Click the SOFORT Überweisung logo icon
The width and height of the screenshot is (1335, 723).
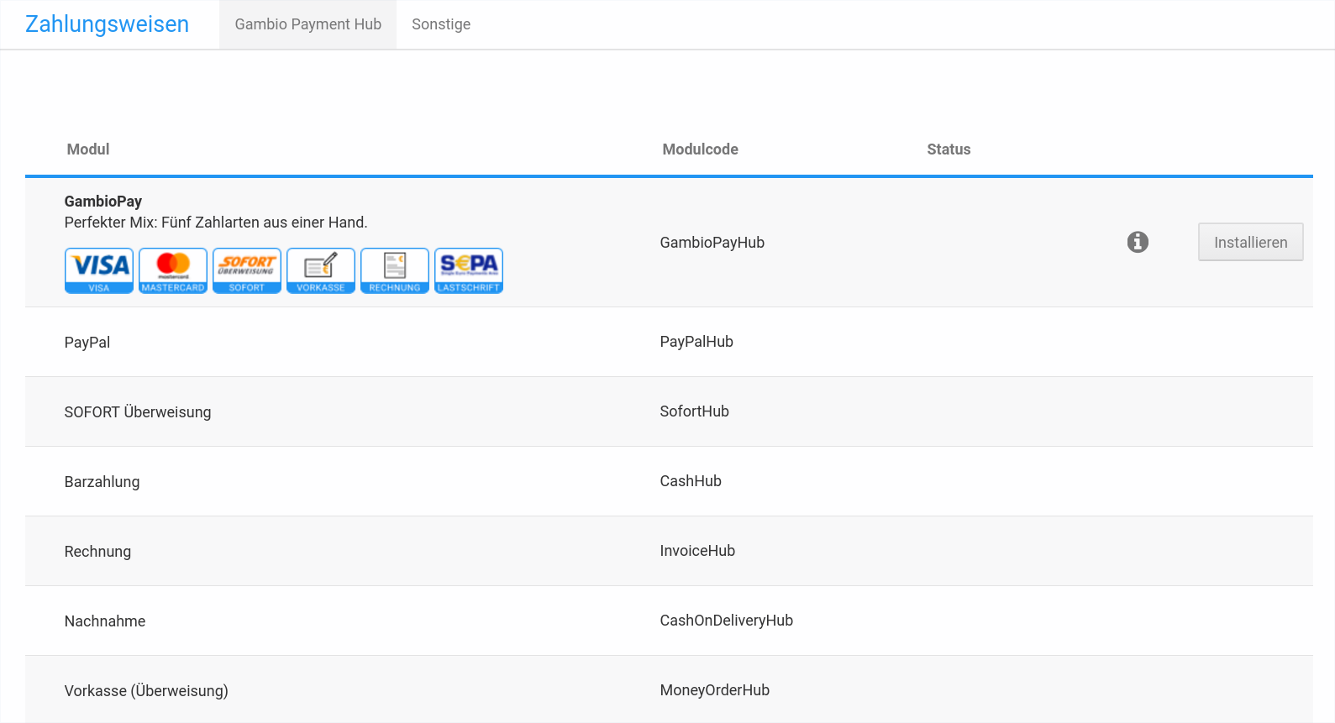[247, 270]
